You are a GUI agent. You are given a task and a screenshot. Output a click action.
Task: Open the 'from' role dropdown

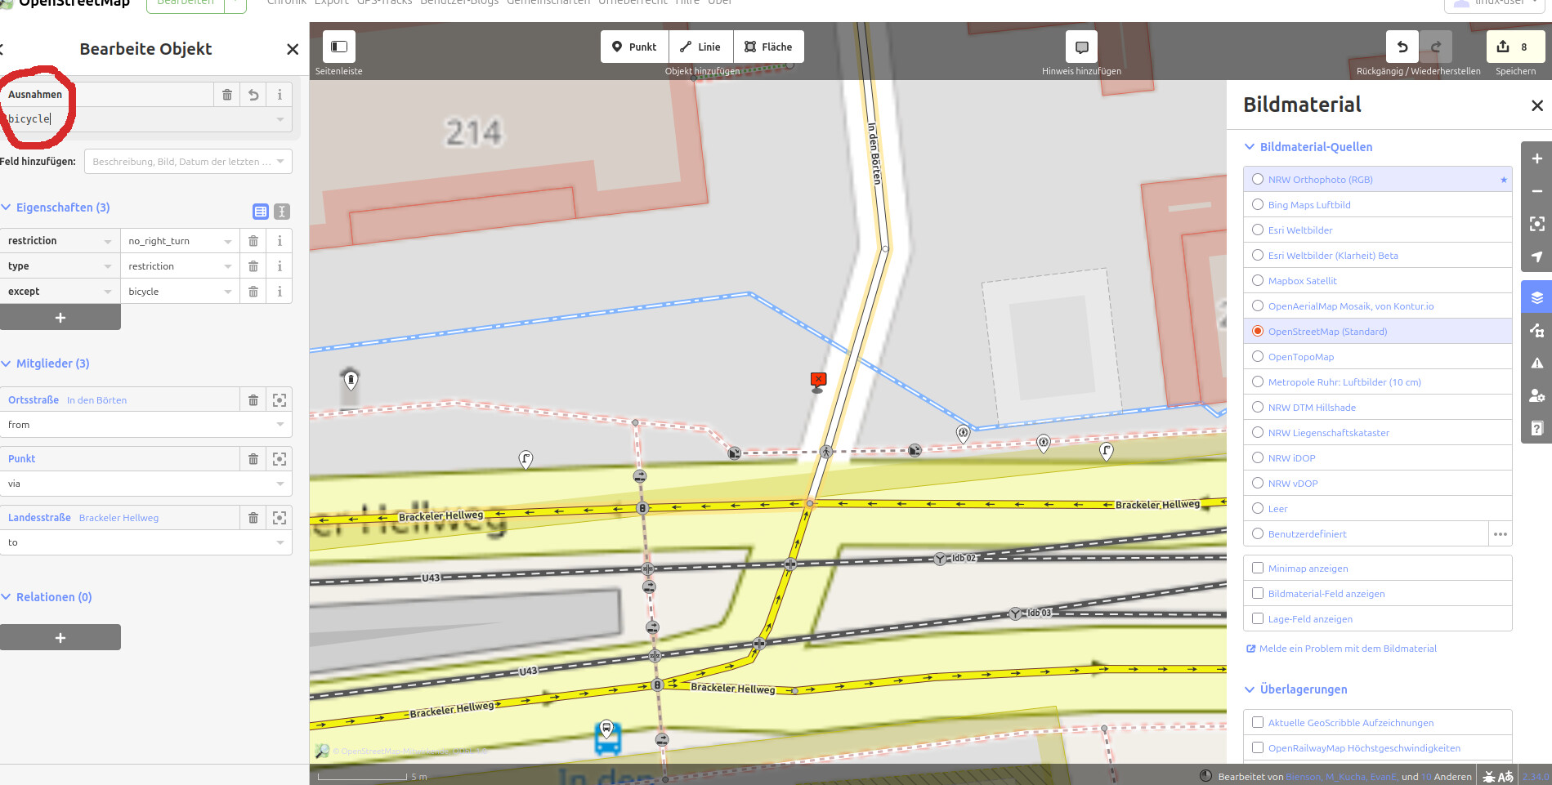click(x=280, y=425)
